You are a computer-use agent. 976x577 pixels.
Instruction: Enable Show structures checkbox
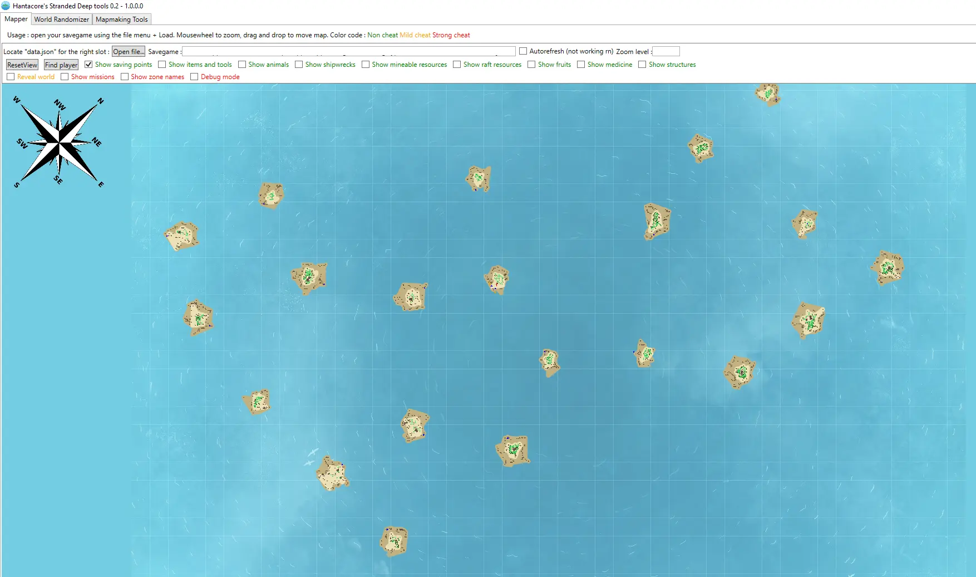click(642, 65)
